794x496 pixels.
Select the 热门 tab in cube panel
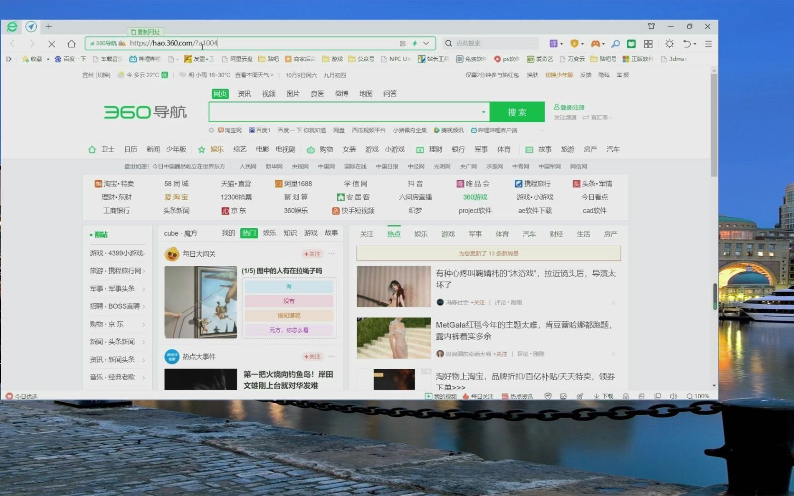tap(249, 233)
